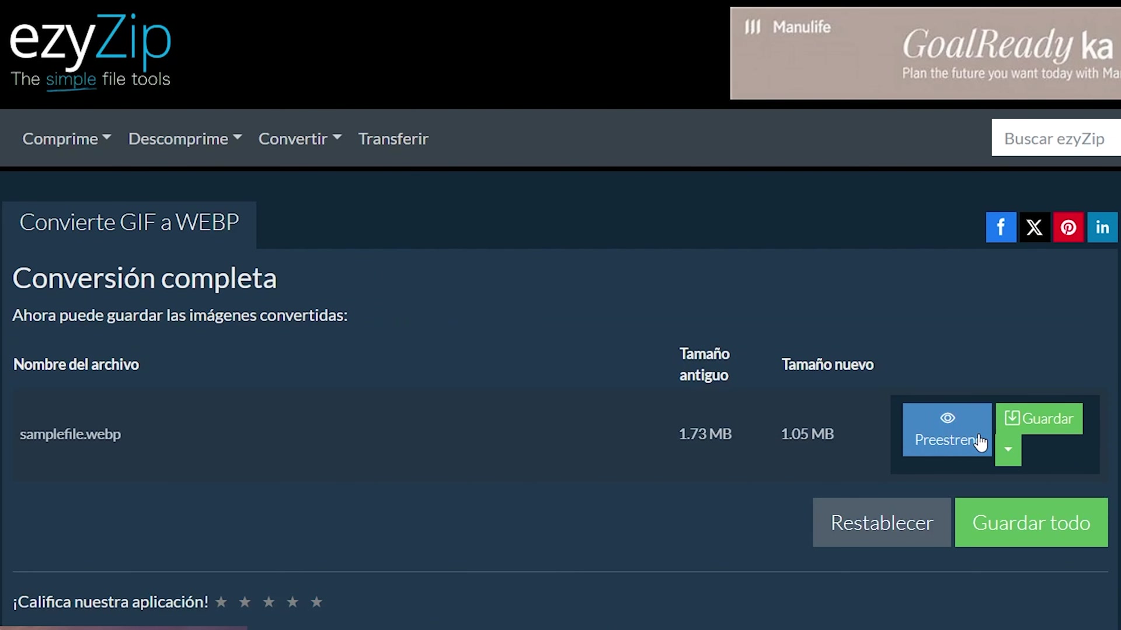Select the third rating star

point(269,601)
